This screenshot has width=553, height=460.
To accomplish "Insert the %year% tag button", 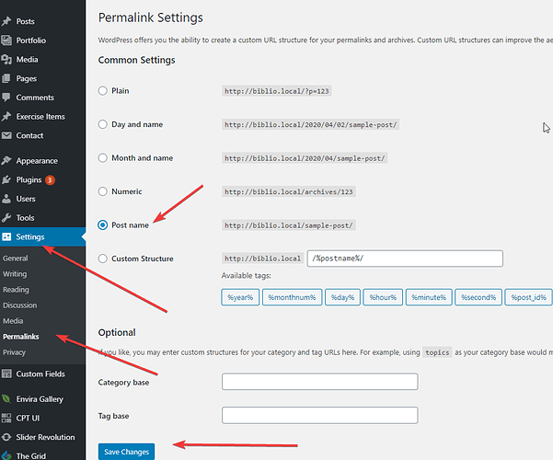I will click(x=240, y=297).
